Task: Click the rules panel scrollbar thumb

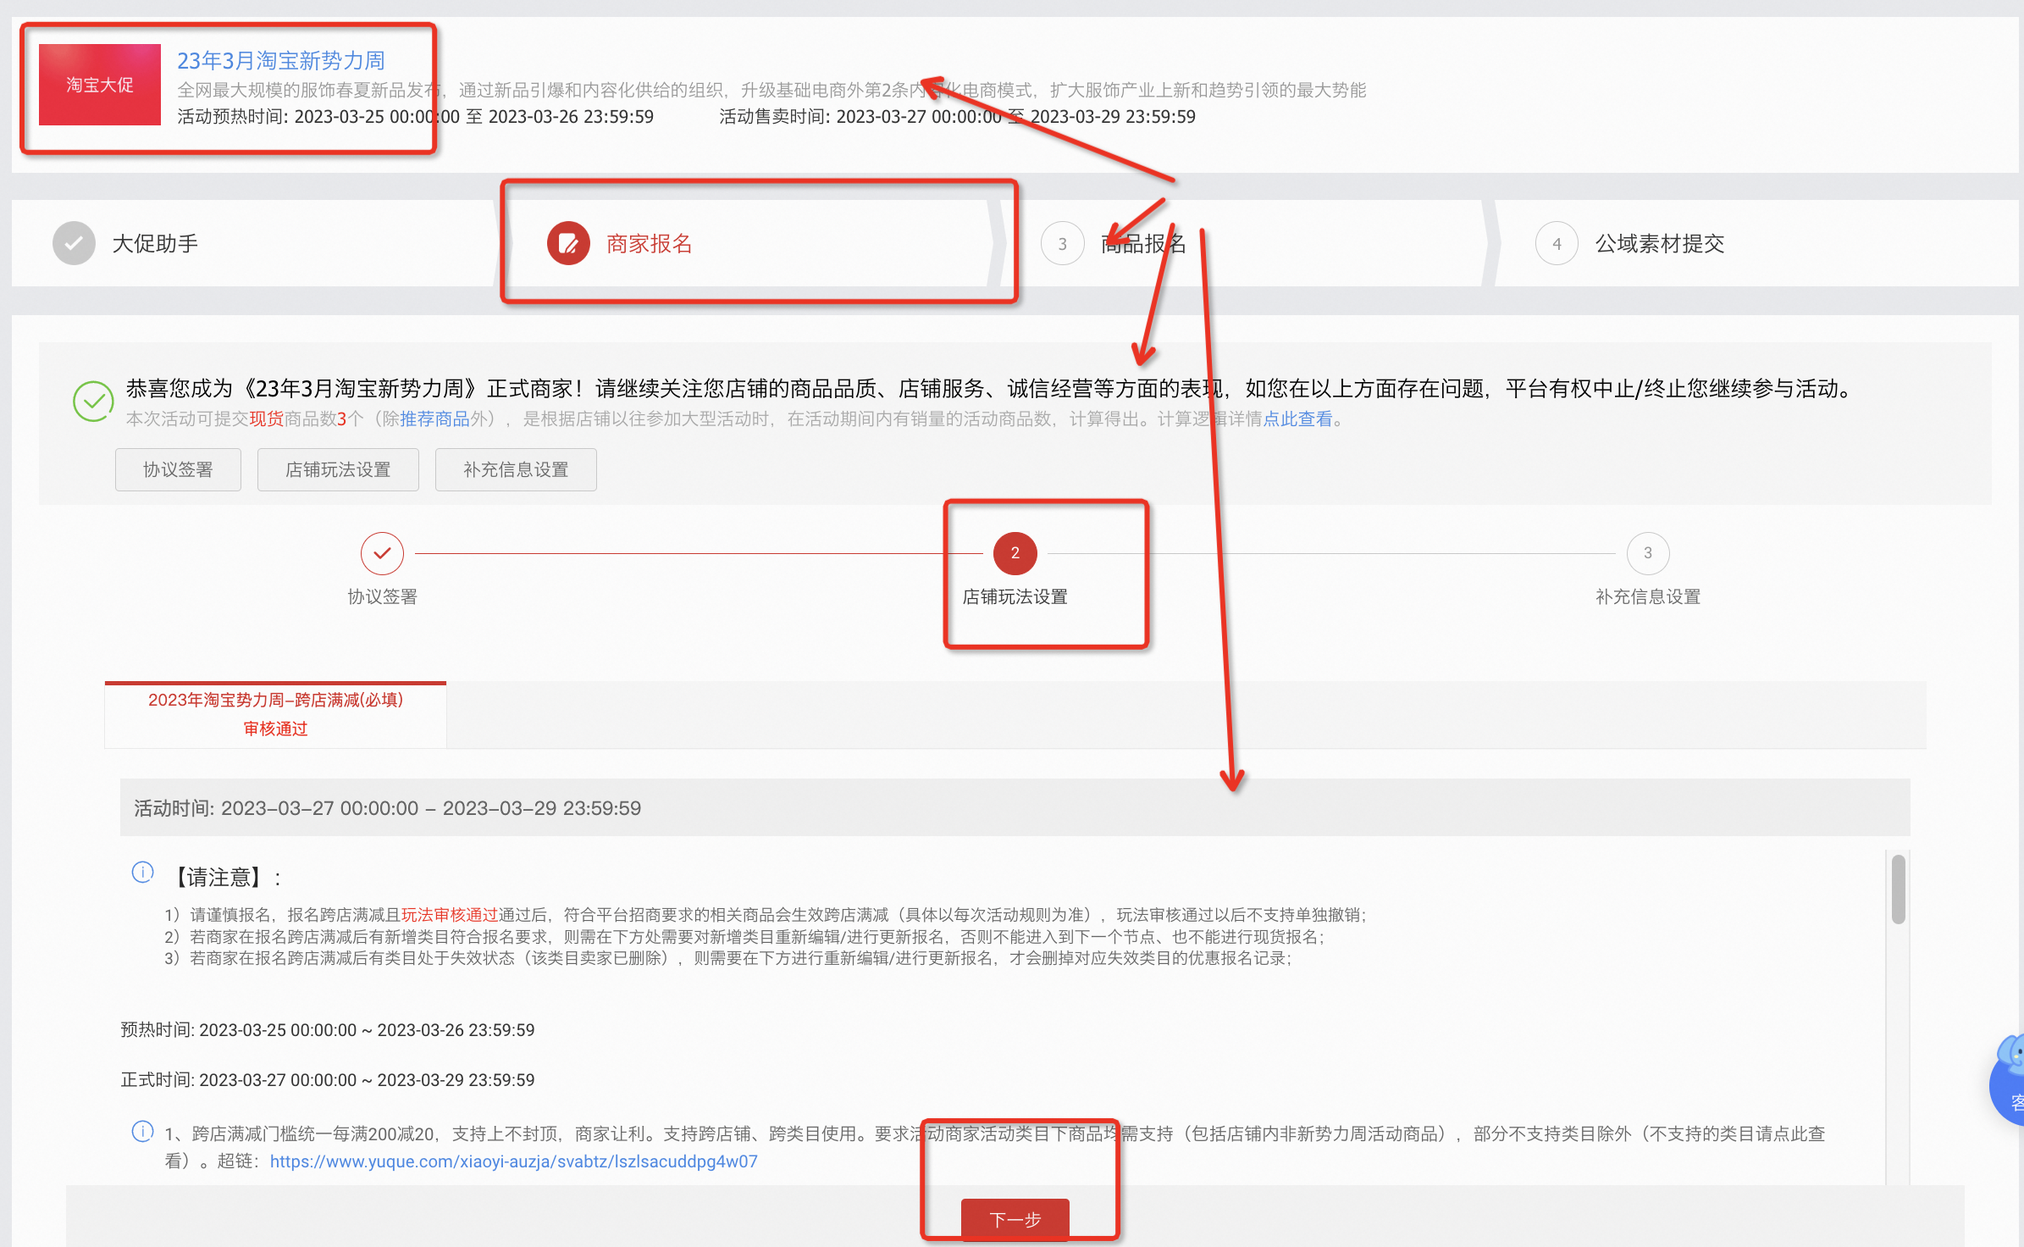Action: pyautogui.click(x=1899, y=889)
